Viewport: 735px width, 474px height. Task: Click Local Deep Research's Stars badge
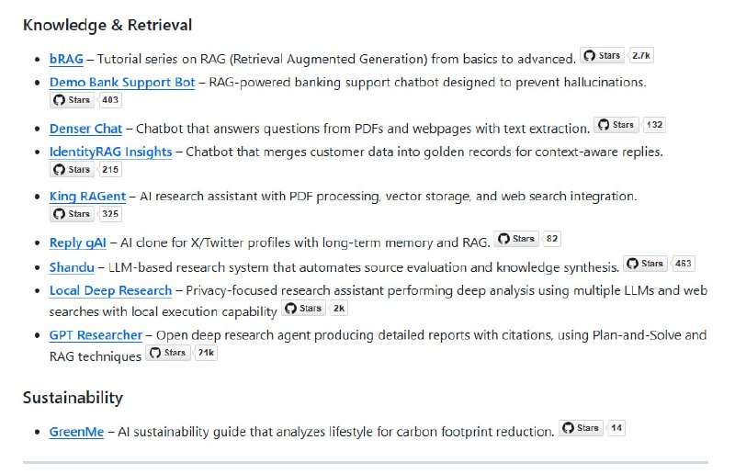click(315, 309)
